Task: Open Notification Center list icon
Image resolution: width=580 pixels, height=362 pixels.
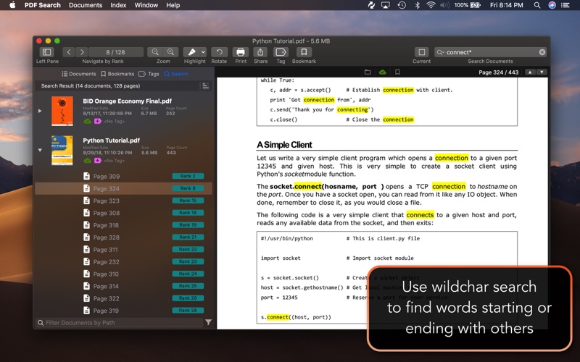Action: coord(565,5)
